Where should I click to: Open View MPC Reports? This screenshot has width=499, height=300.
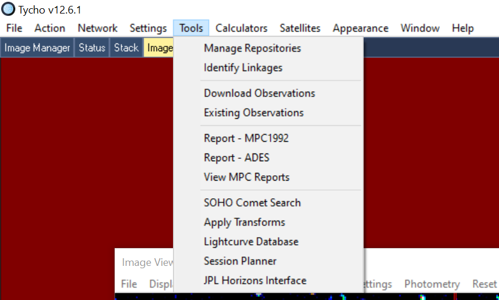coord(247,177)
